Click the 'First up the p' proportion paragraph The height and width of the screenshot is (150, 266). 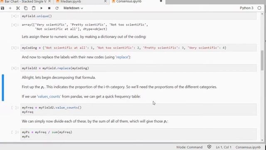(119, 87)
